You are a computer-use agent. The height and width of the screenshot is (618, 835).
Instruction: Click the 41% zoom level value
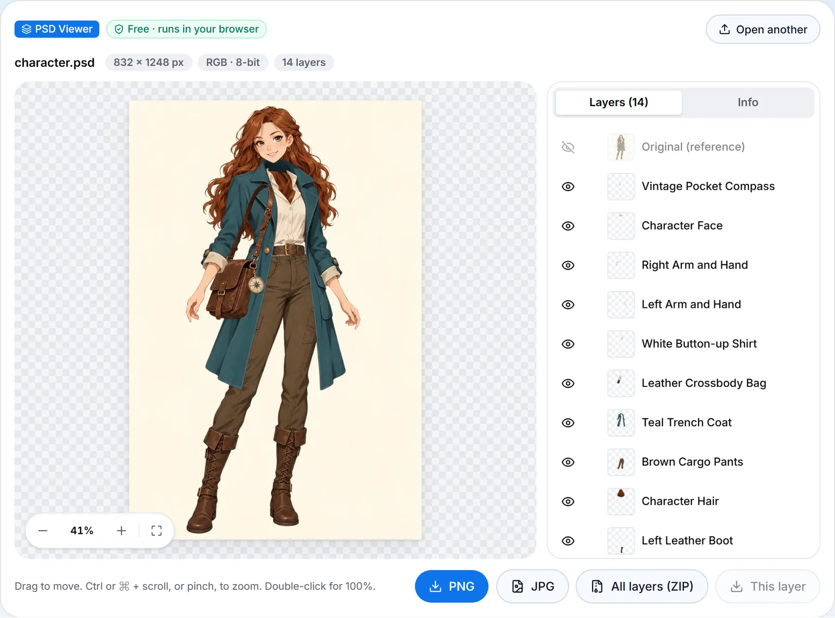click(82, 530)
